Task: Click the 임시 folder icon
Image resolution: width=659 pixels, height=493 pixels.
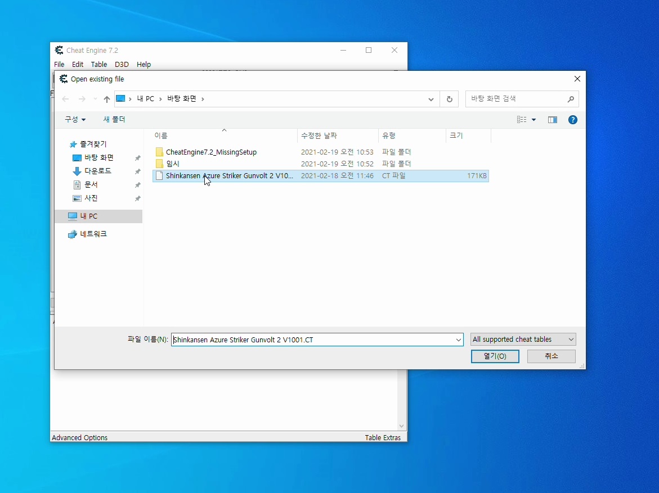Action: [159, 164]
